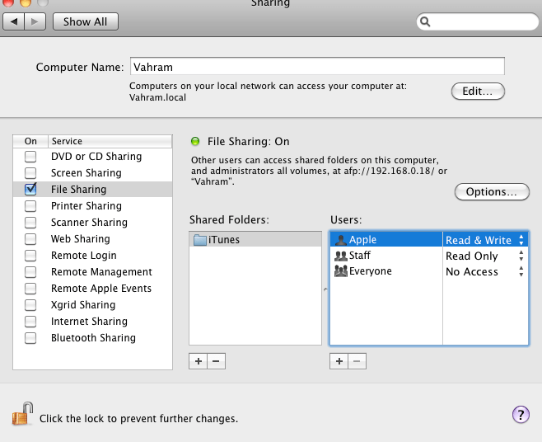
Task: Open Staff's Read Only permission dropdown
Action: pos(485,256)
